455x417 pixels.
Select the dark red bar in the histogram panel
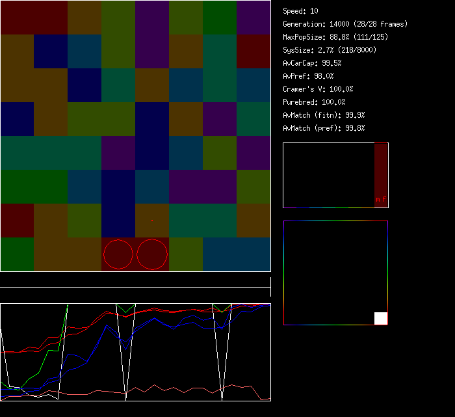(x=381, y=170)
